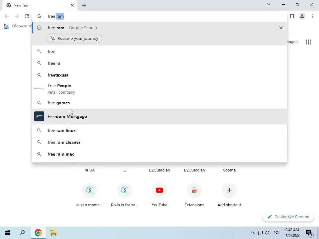The height and width of the screenshot is (239, 319).
Task: Open a new tab with plus button
Action: (84, 5)
